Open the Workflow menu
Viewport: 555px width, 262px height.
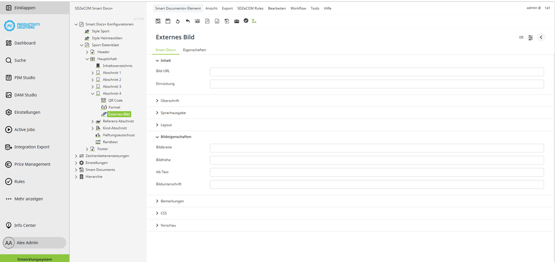pos(298,8)
